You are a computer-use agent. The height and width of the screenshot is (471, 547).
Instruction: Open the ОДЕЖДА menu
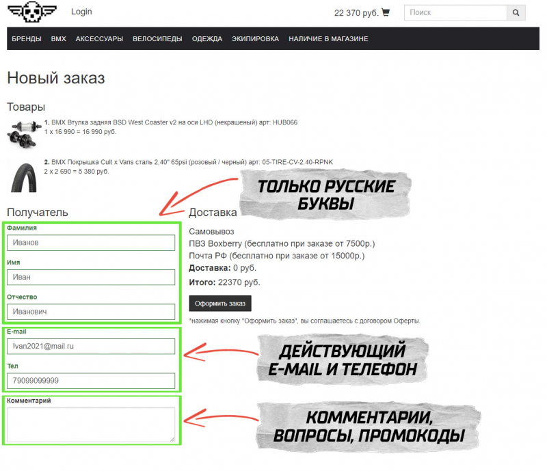[207, 39]
